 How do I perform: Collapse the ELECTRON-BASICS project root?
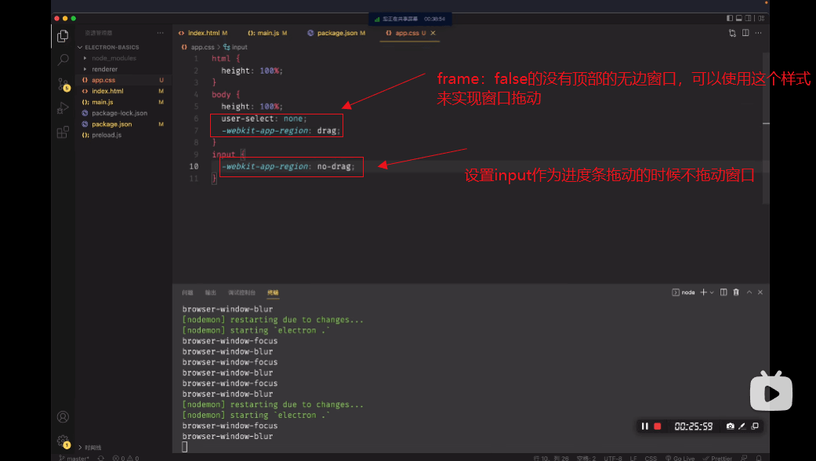(x=111, y=47)
